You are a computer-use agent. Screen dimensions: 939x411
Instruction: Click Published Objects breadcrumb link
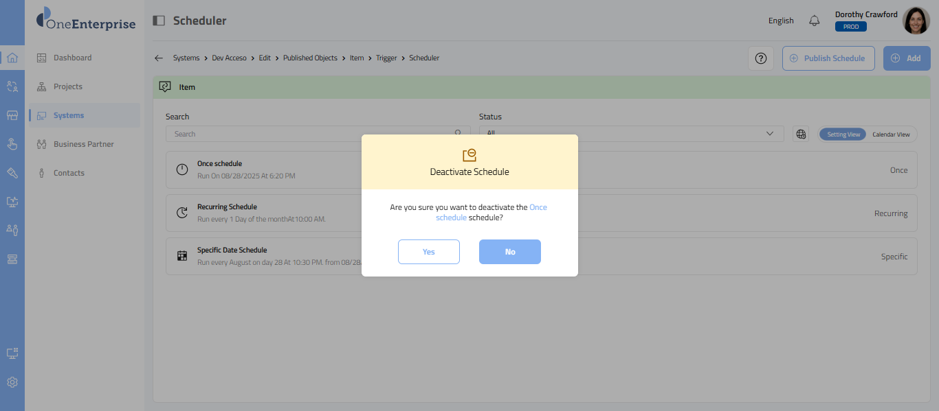pos(310,58)
